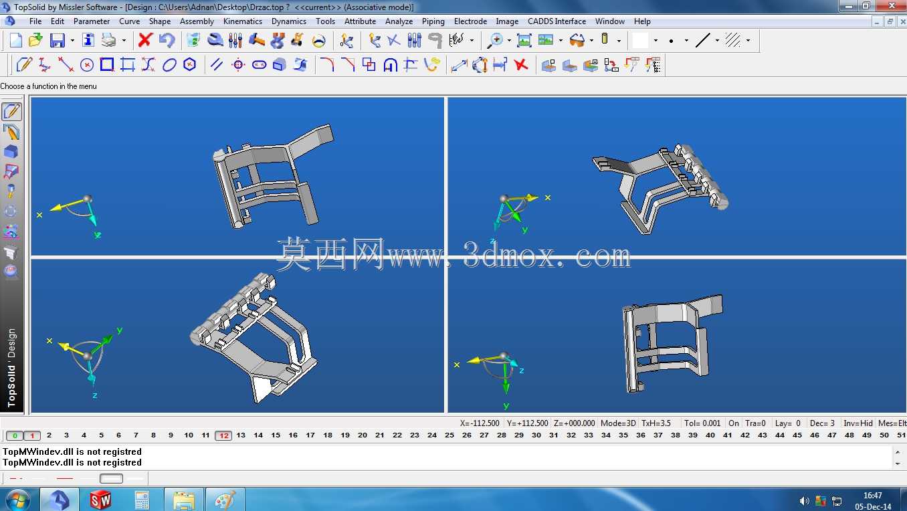Toggle layer 30 in the layer bar
The height and width of the screenshot is (511, 907).
[536, 435]
